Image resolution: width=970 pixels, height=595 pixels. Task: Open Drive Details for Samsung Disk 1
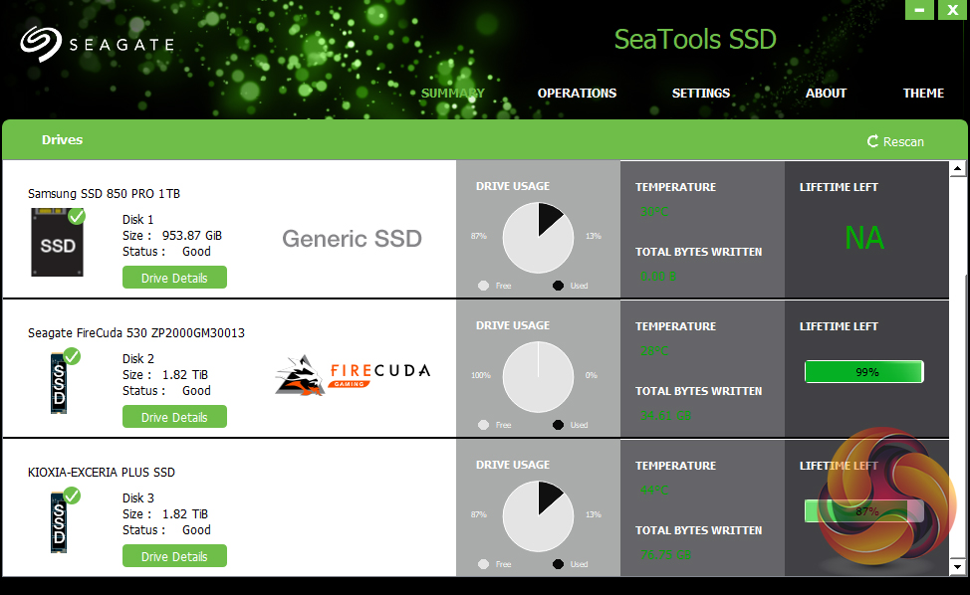click(174, 278)
